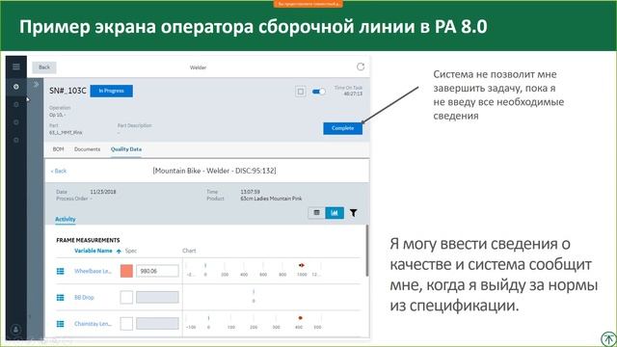Viewport: 617px width, 347px height.
Task: Click the FRAME MEASUREMENTS section heading
Action: click(x=88, y=240)
